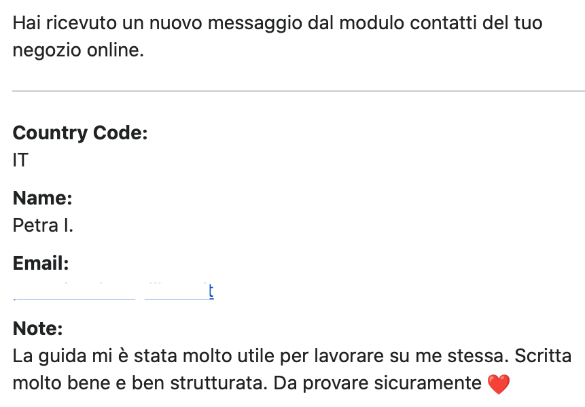Select the "IT" country code value
The width and height of the screenshot is (585, 407).
pyautogui.click(x=20, y=160)
